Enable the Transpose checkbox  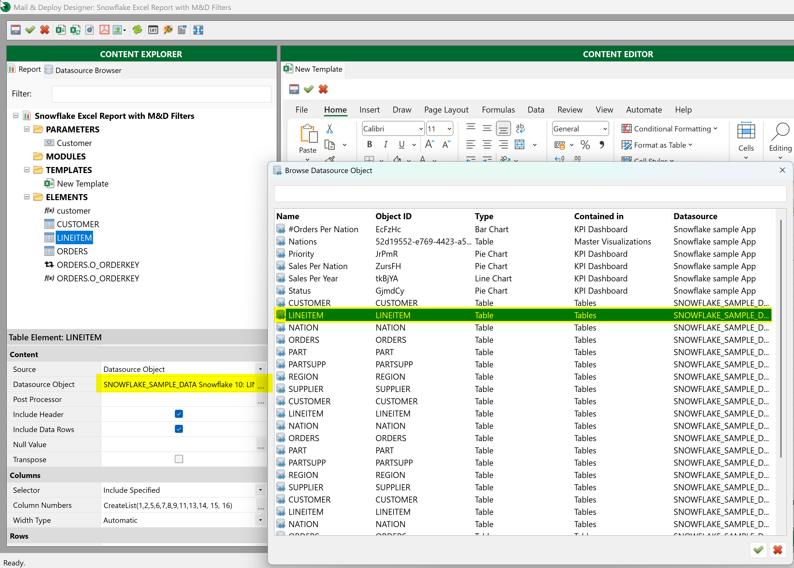coord(179,459)
